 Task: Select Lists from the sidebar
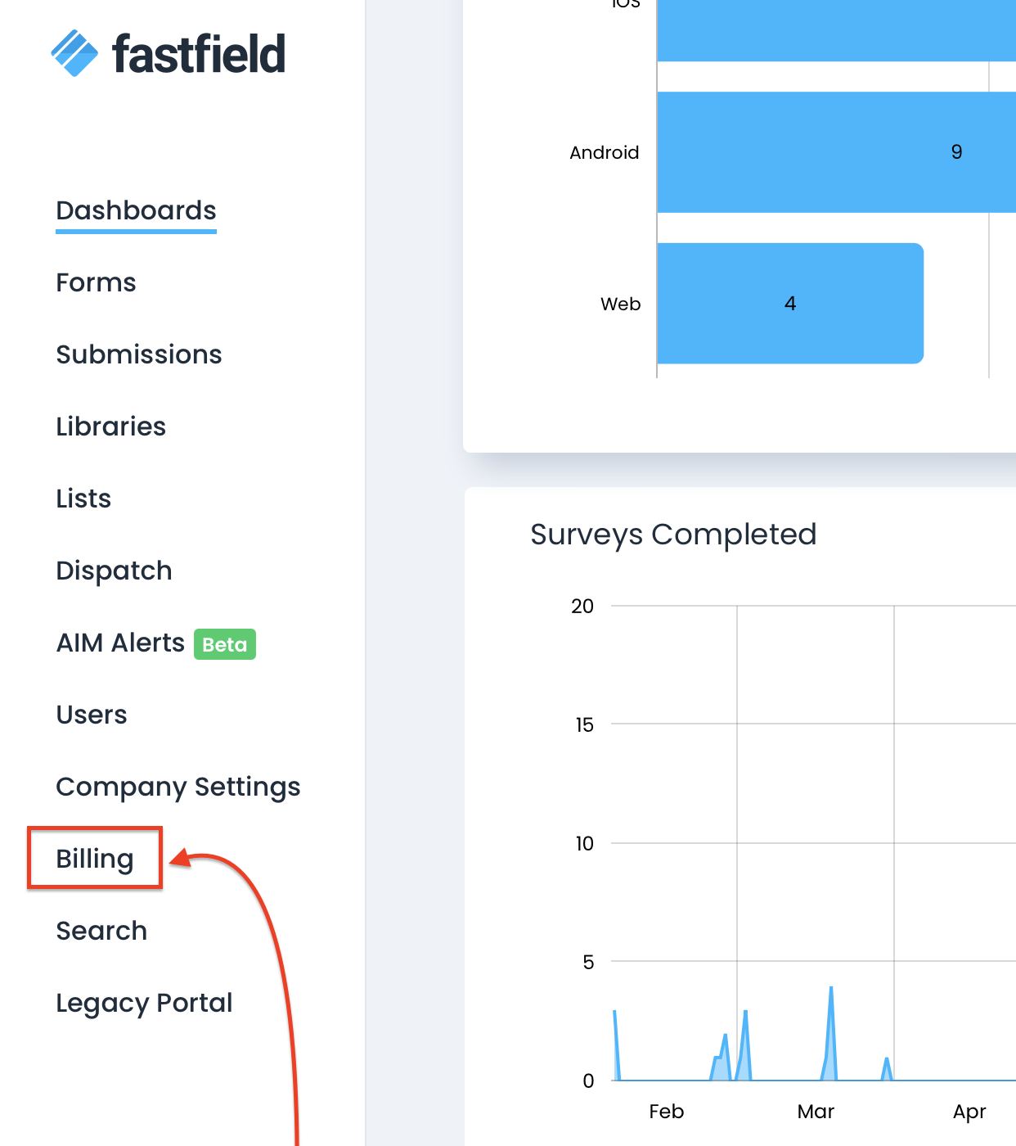(83, 499)
